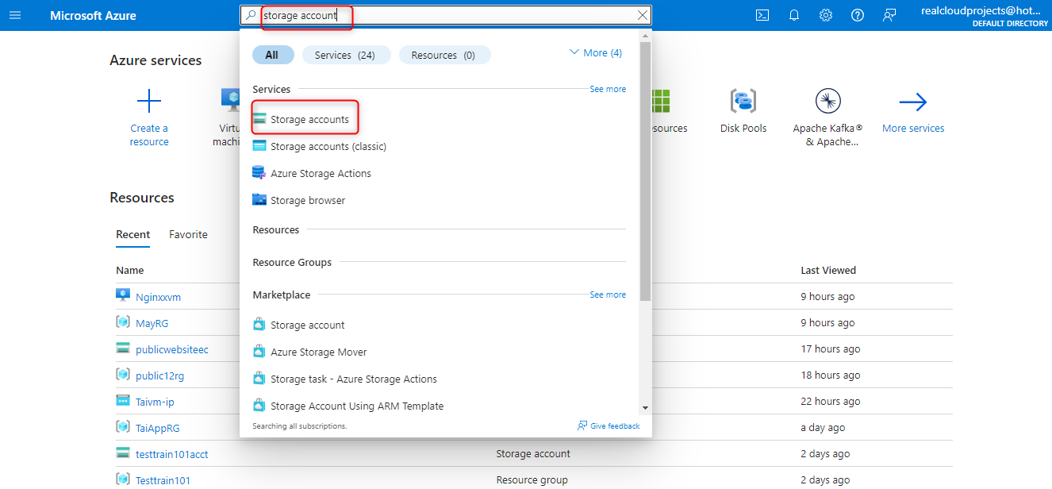1052x489 pixels.
Task: Open Storage accounts service result
Action: 309,119
